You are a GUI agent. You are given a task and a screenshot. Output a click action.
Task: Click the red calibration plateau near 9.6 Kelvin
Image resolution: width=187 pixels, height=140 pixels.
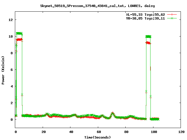click(x=20, y=40)
